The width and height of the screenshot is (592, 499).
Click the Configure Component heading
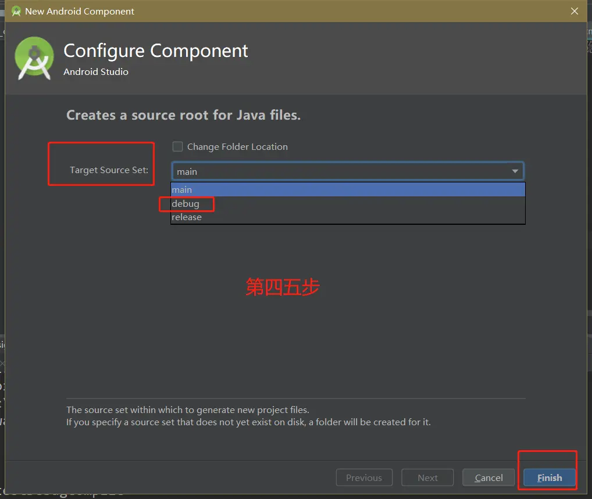[x=156, y=51]
